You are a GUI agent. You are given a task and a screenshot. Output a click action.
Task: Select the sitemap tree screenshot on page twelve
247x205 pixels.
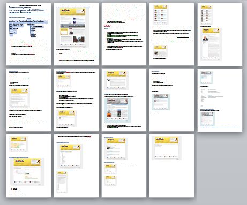(x=70, y=156)
